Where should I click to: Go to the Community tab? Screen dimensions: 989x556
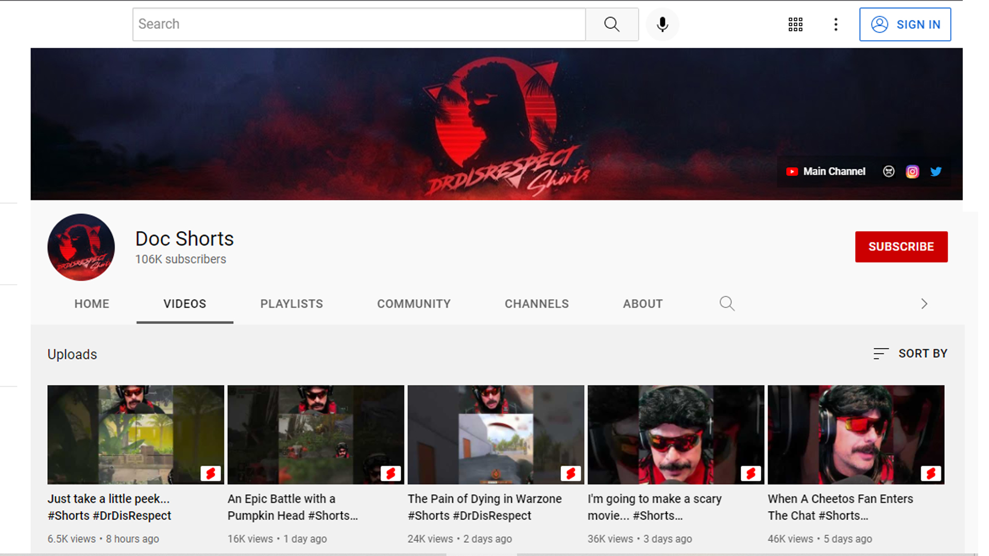414,304
